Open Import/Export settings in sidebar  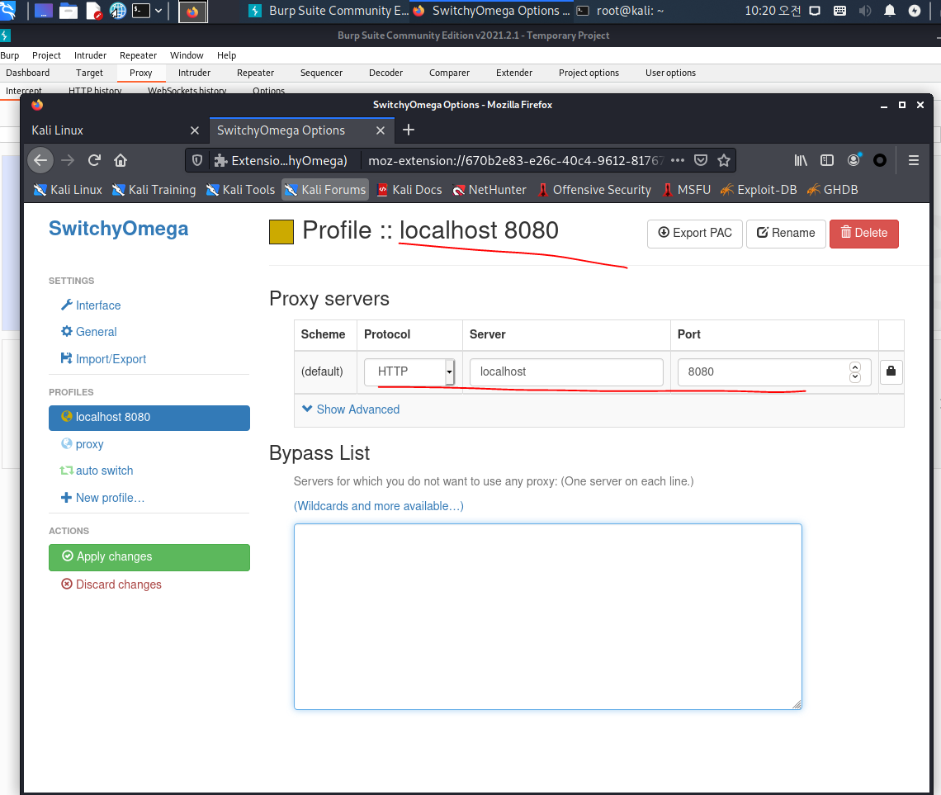(x=104, y=359)
